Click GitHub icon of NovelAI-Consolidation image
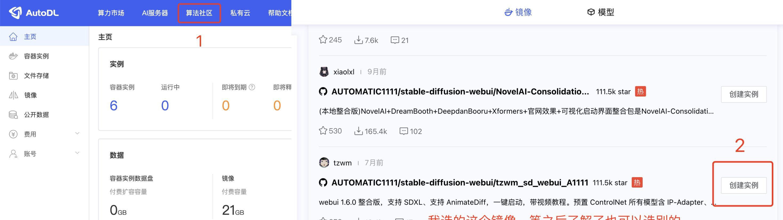 coord(323,91)
